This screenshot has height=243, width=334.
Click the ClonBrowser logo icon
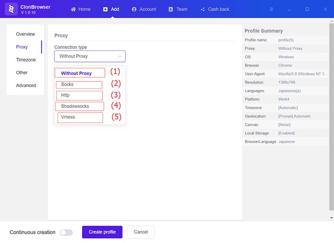11,9
